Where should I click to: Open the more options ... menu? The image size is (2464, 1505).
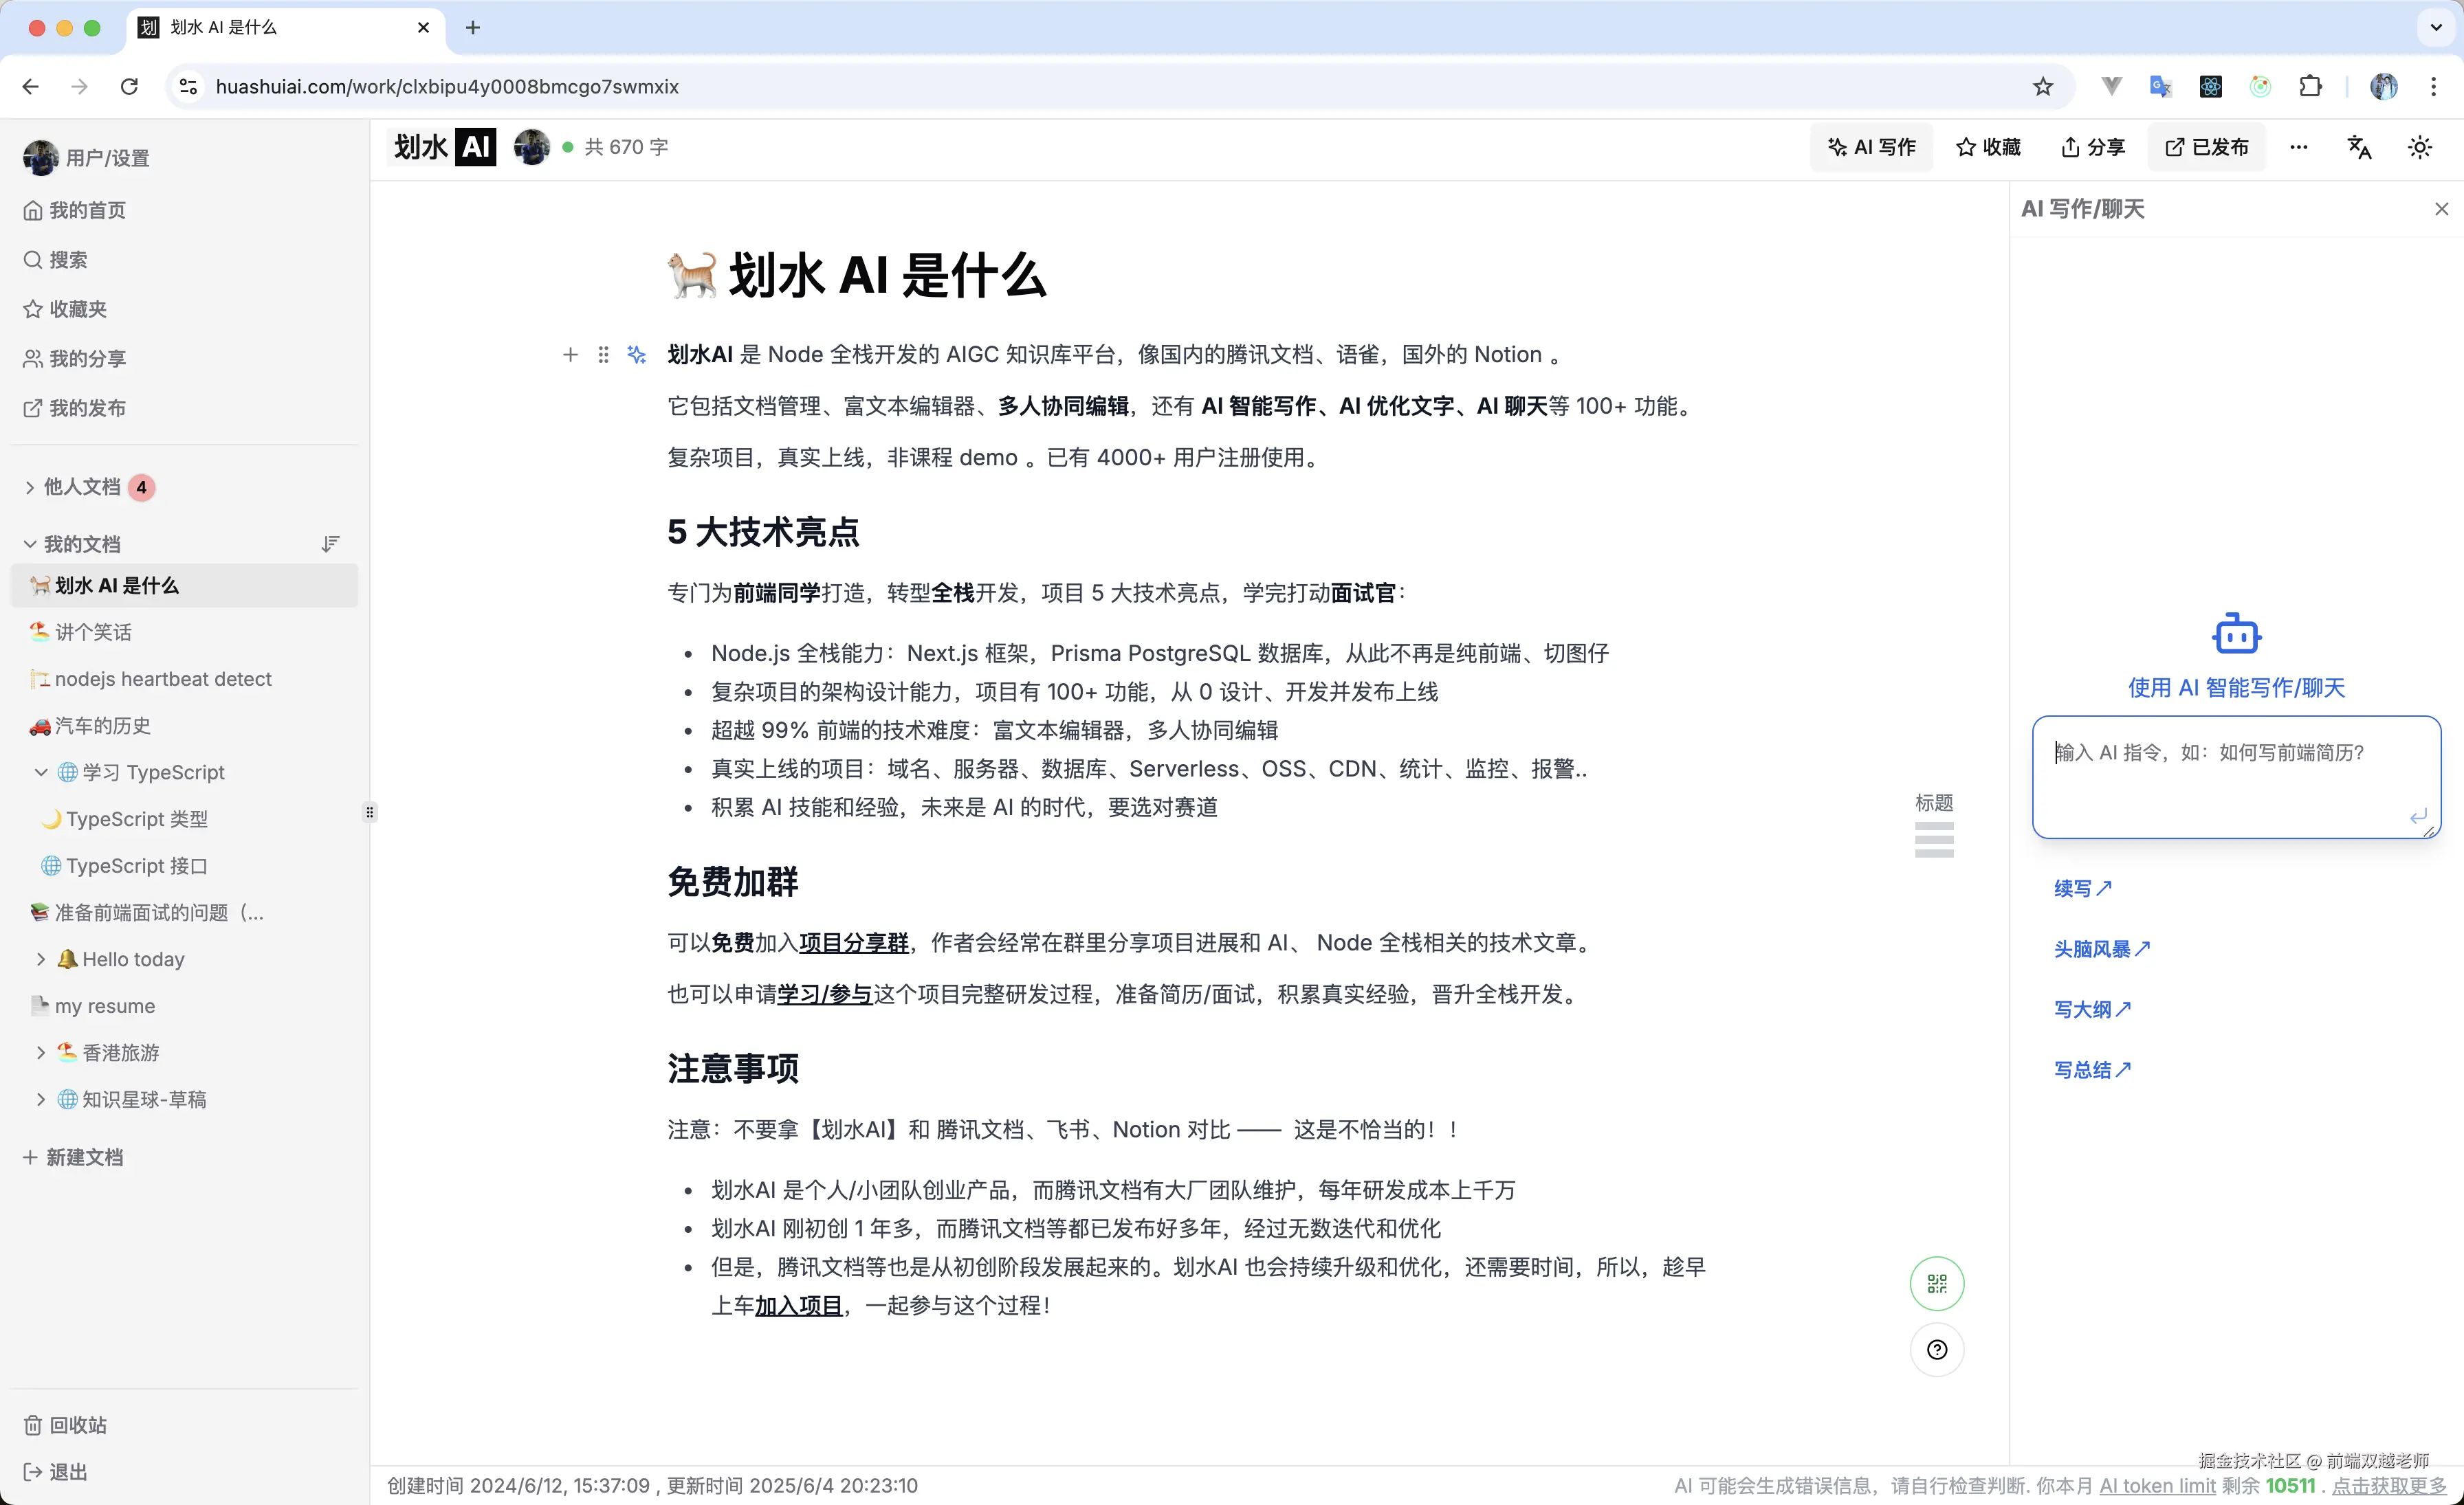pos(2298,146)
